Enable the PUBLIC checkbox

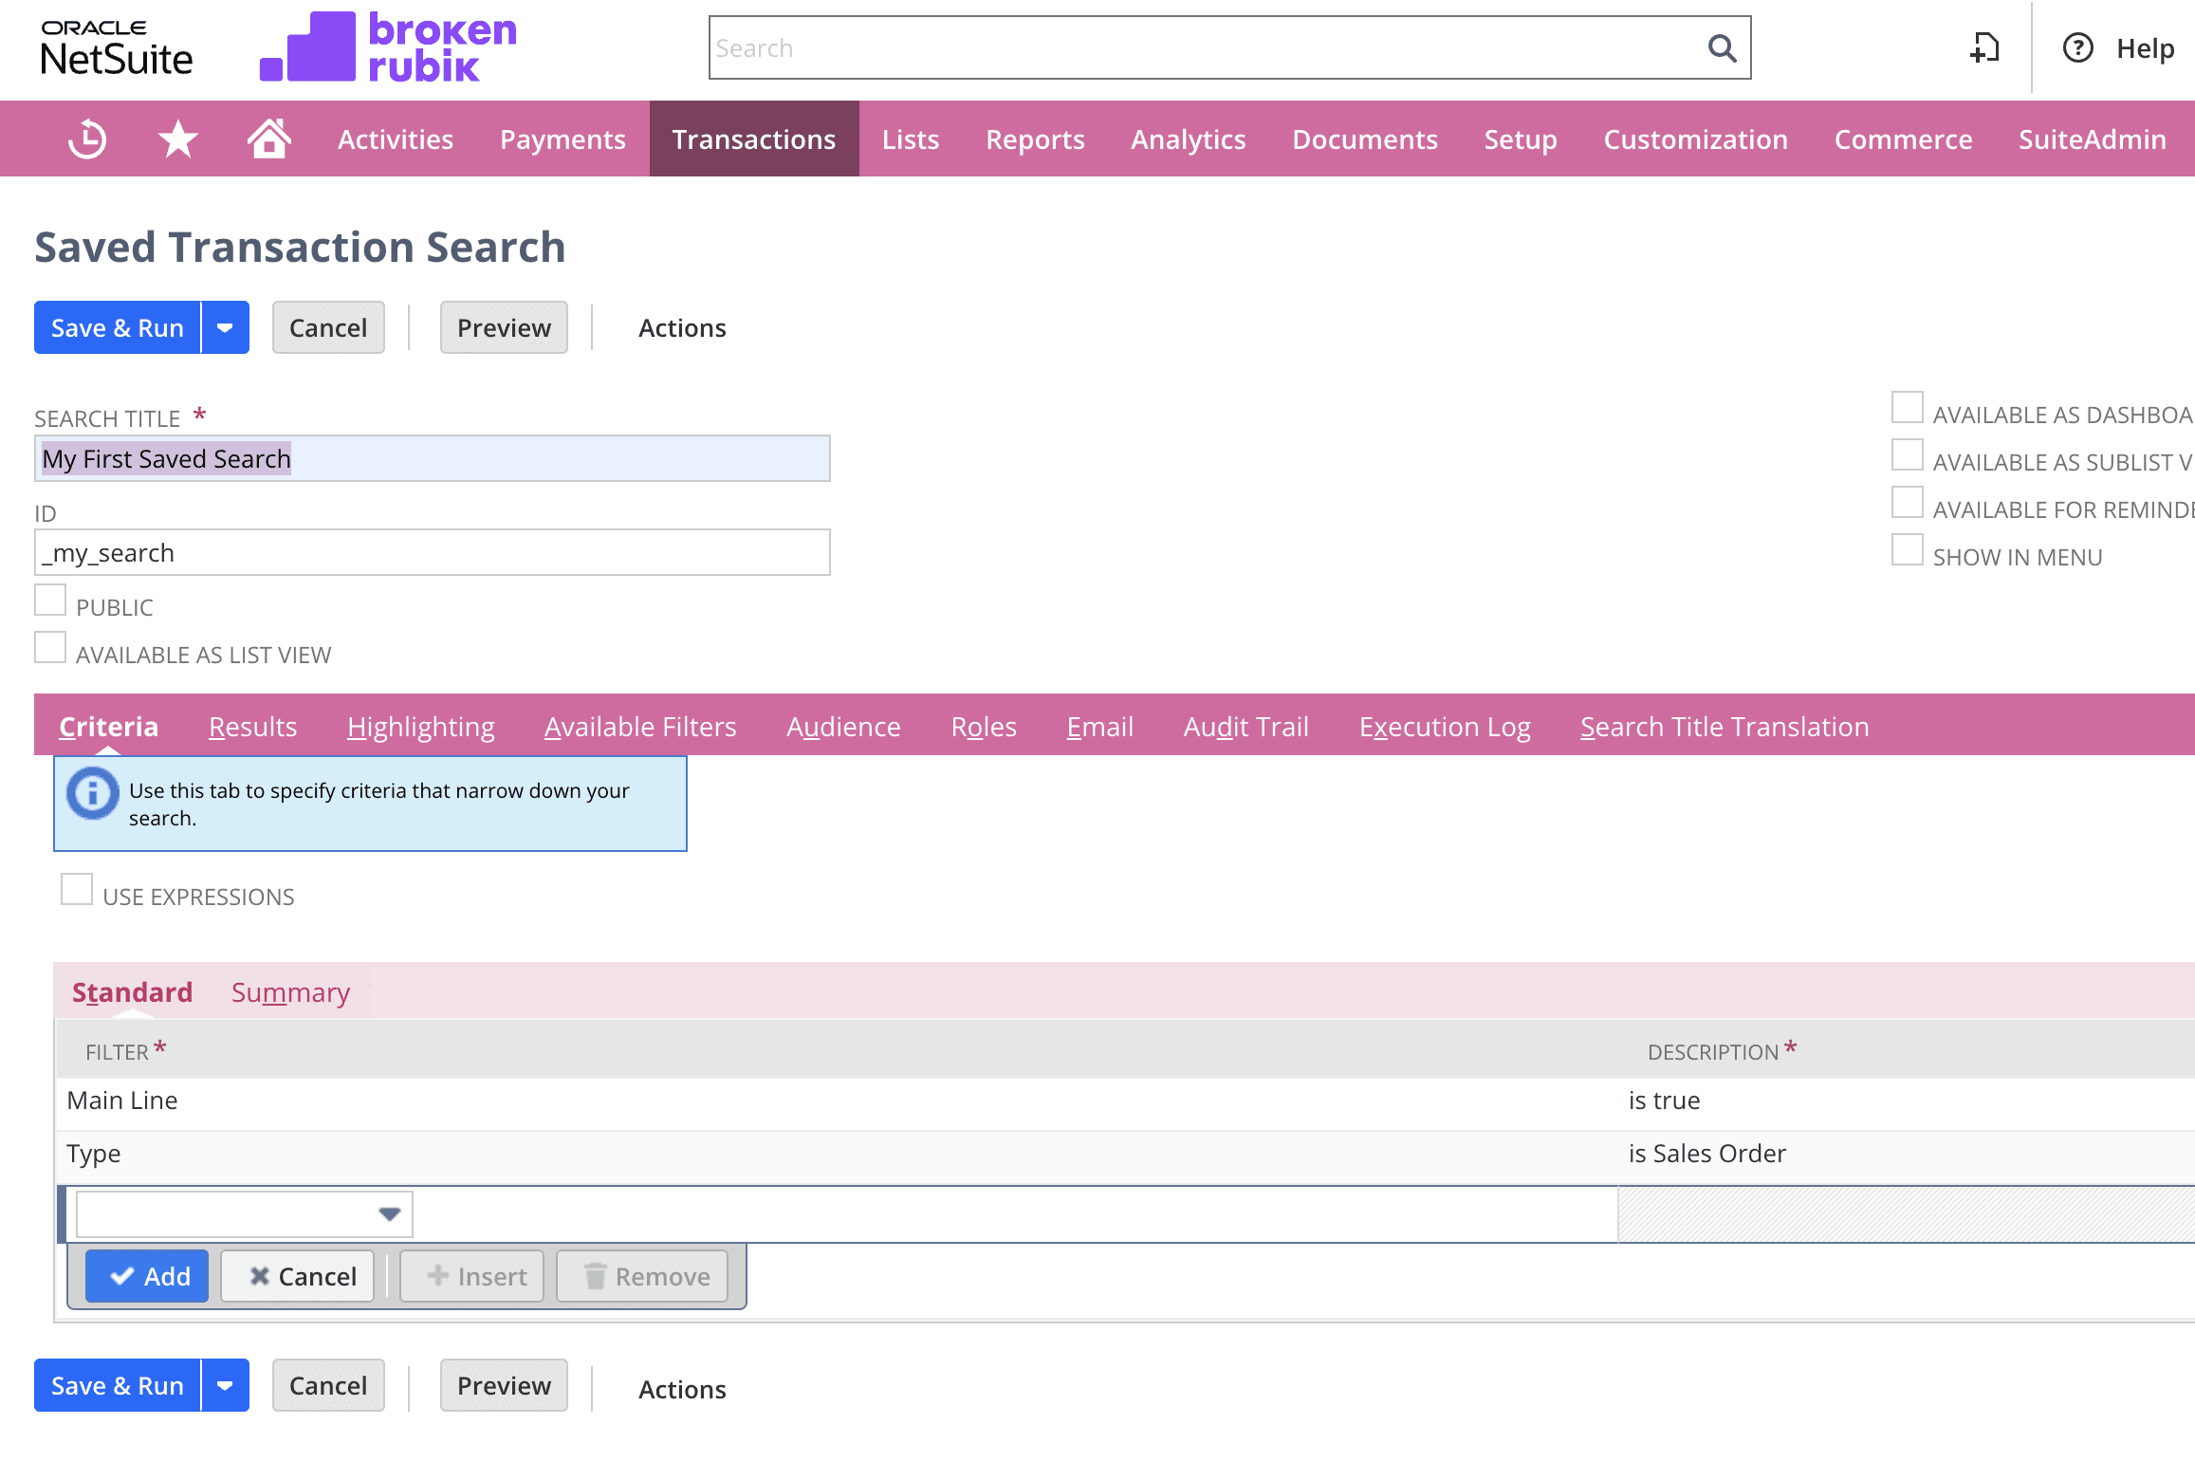(50, 600)
